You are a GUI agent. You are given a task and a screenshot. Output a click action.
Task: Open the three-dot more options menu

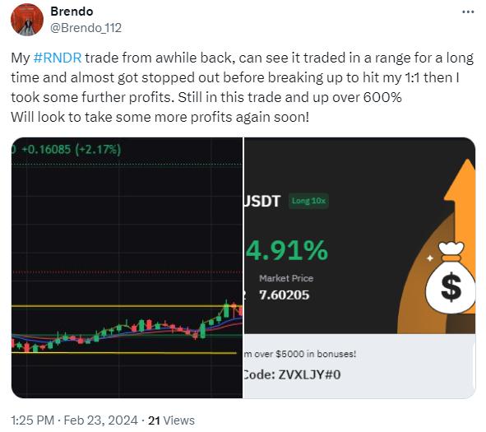tap(468, 12)
